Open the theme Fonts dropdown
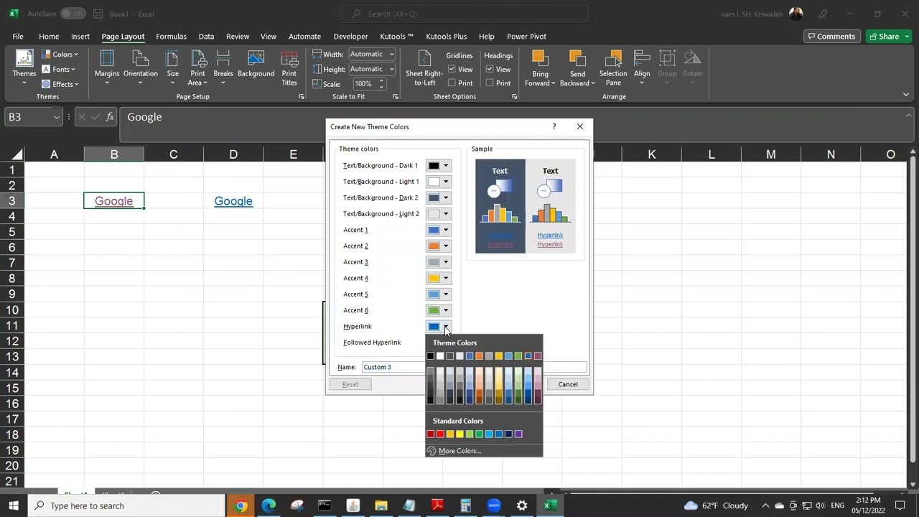This screenshot has width=919, height=517. (59, 70)
